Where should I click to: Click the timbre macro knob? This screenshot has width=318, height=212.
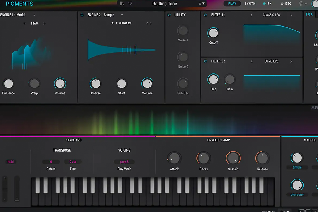[x=297, y=158]
